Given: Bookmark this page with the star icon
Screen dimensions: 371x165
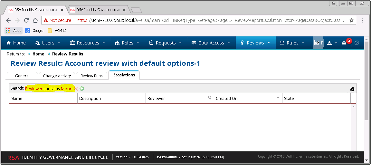Looking at the screenshot, I should tap(352, 20).
